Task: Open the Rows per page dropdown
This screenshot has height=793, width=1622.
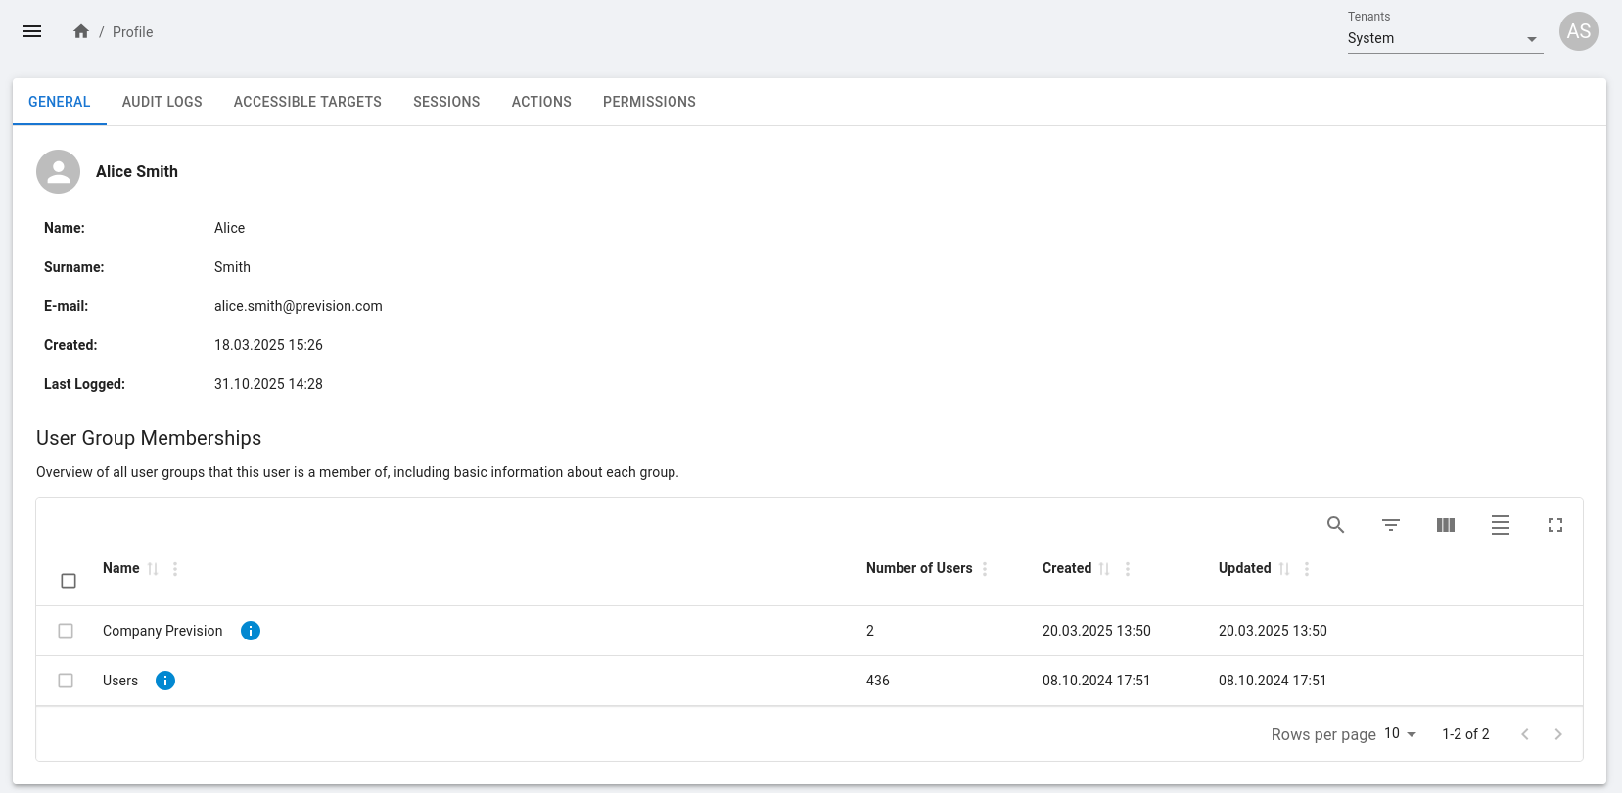Action: click(x=1401, y=734)
